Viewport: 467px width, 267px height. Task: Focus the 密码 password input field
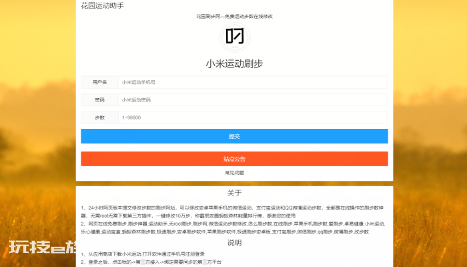253,100
